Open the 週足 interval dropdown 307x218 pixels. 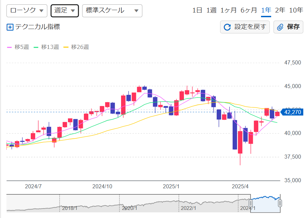coord(65,11)
